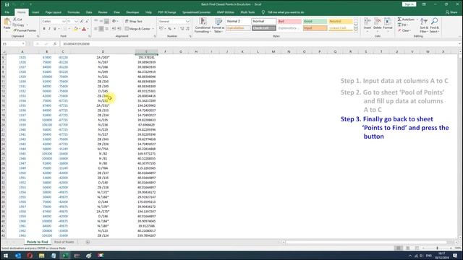Apply the Bad cell style
The image size is (463, 260).
289,21
